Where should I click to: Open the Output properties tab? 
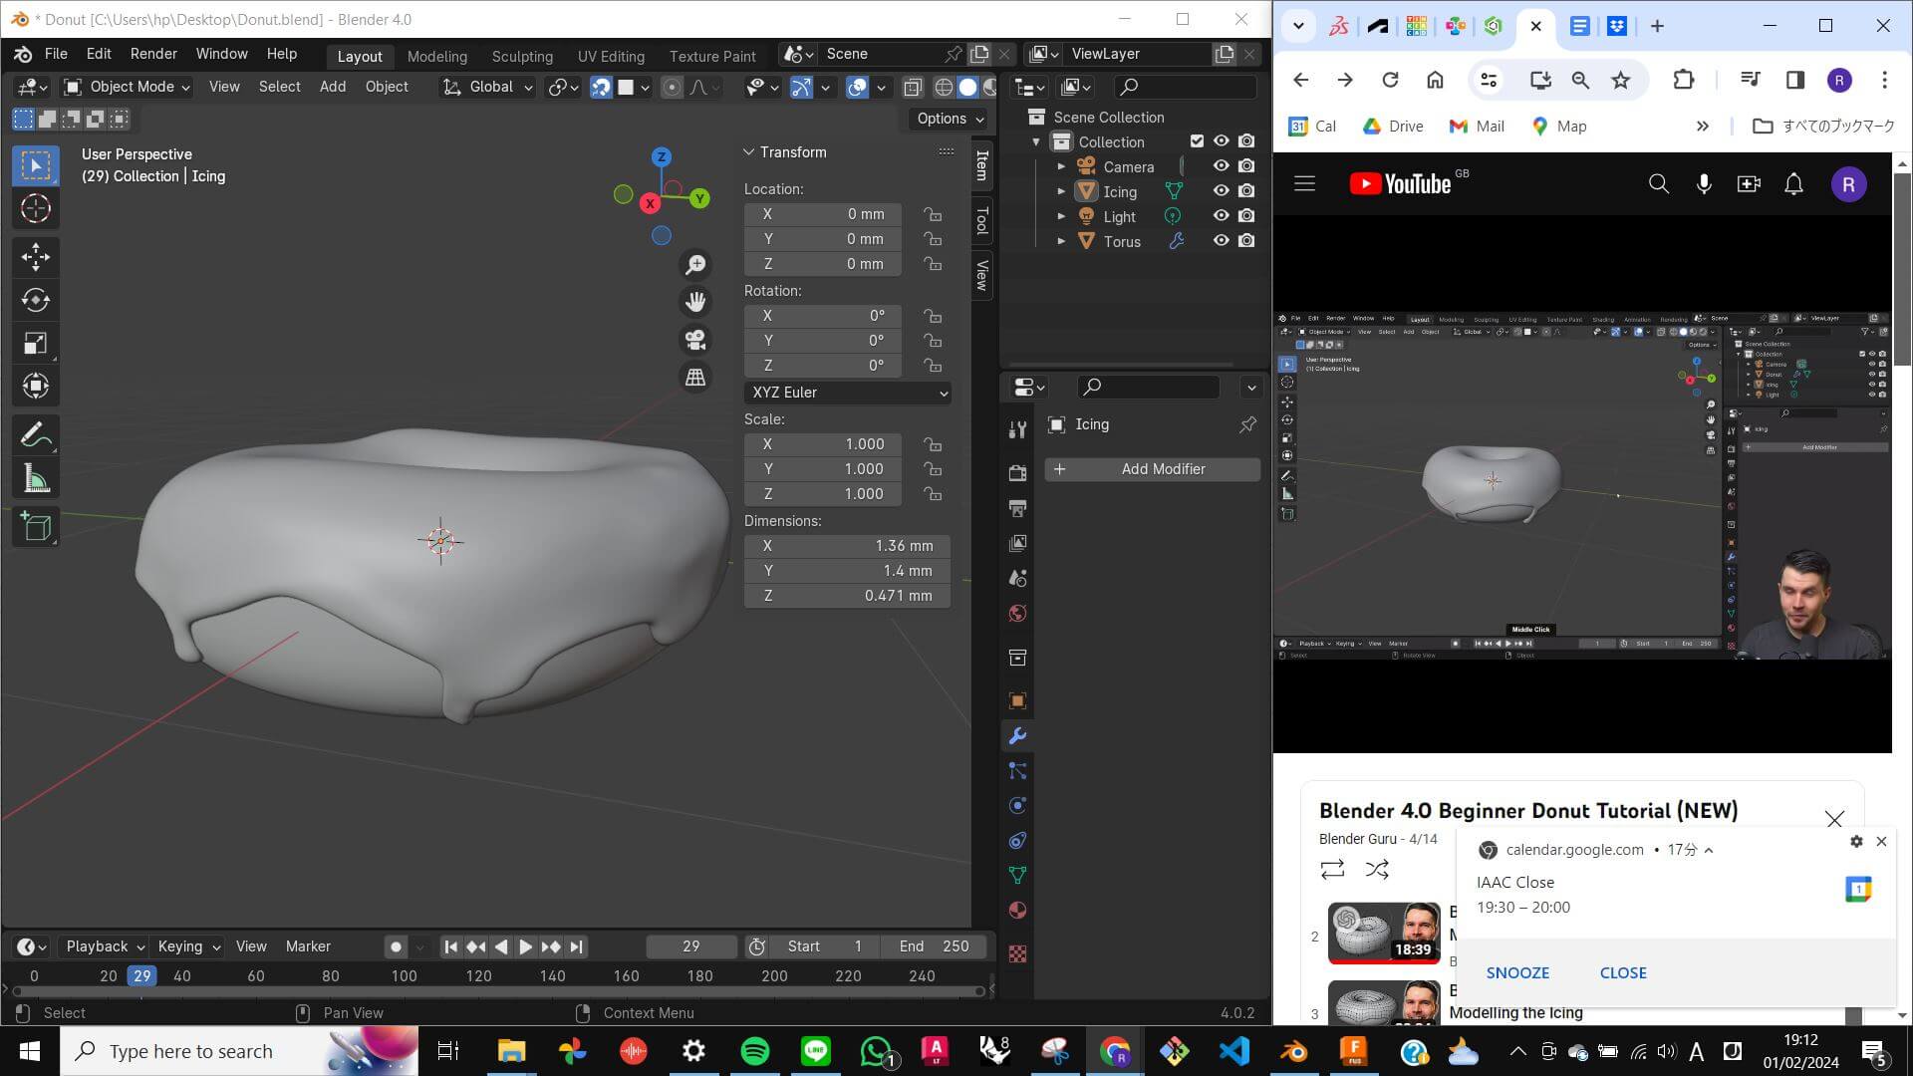point(1017,508)
